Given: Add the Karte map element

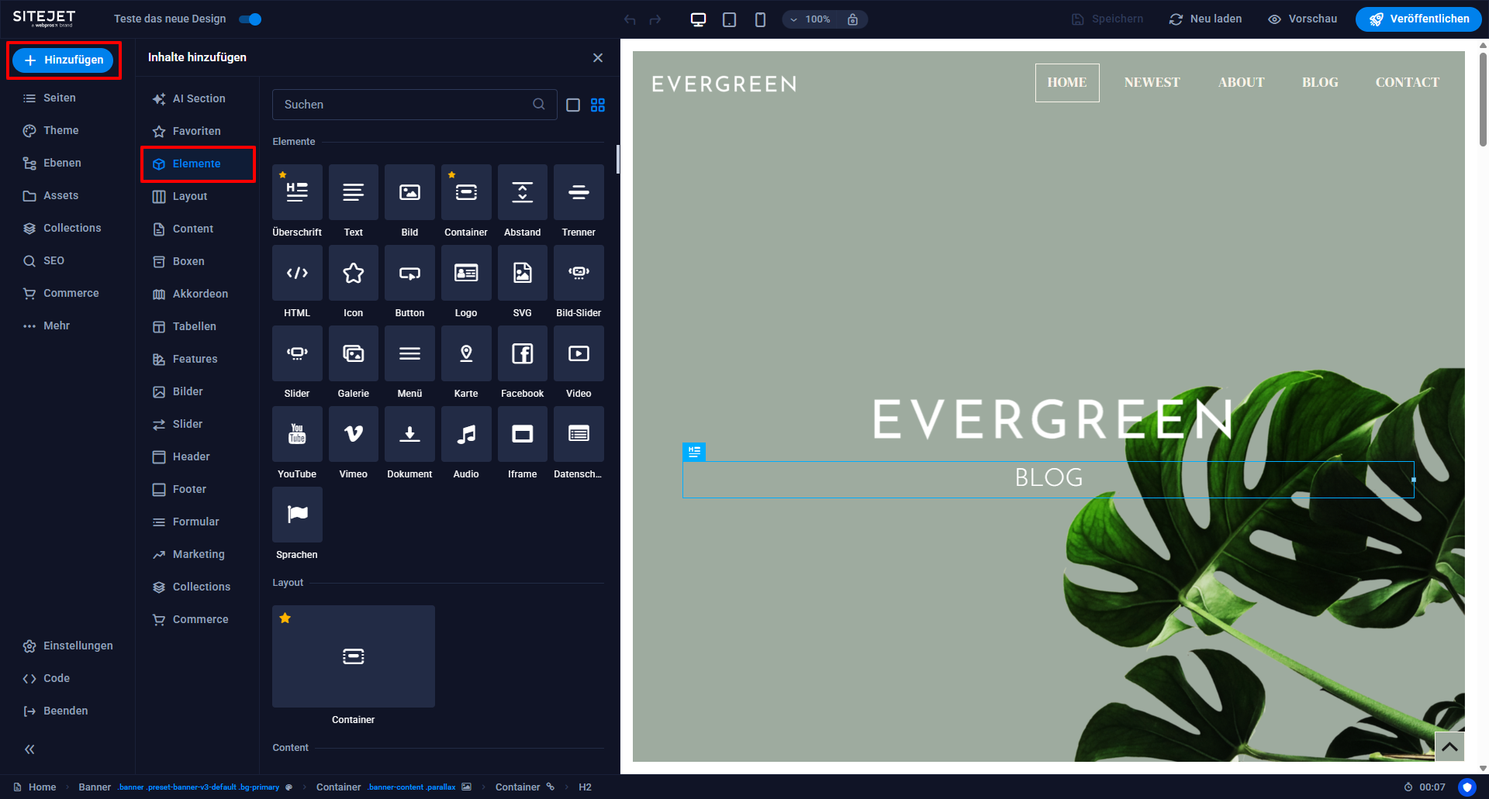Looking at the screenshot, I should (x=466, y=353).
